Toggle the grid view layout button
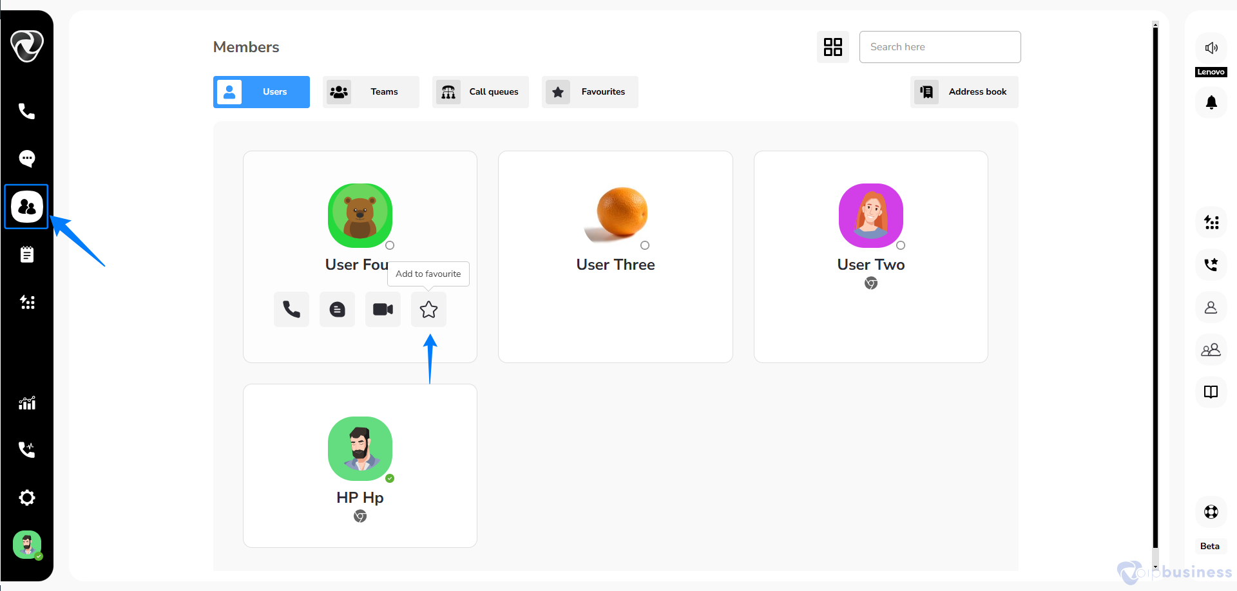 pyautogui.click(x=832, y=47)
